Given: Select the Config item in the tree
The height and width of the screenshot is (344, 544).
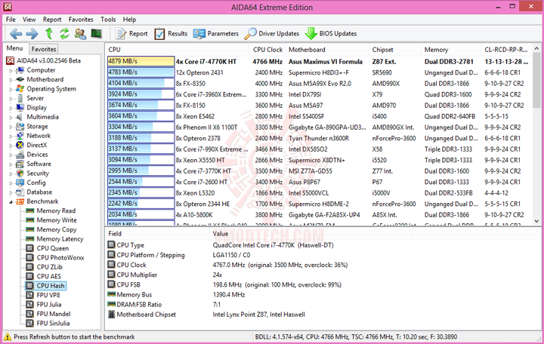Looking at the screenshot, I should (x=36, y=183).
